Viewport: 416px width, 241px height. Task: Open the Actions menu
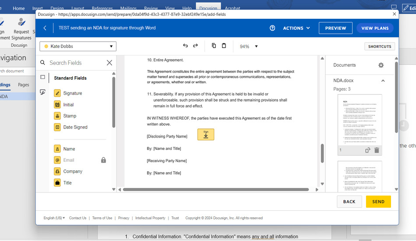click(296, 28)
